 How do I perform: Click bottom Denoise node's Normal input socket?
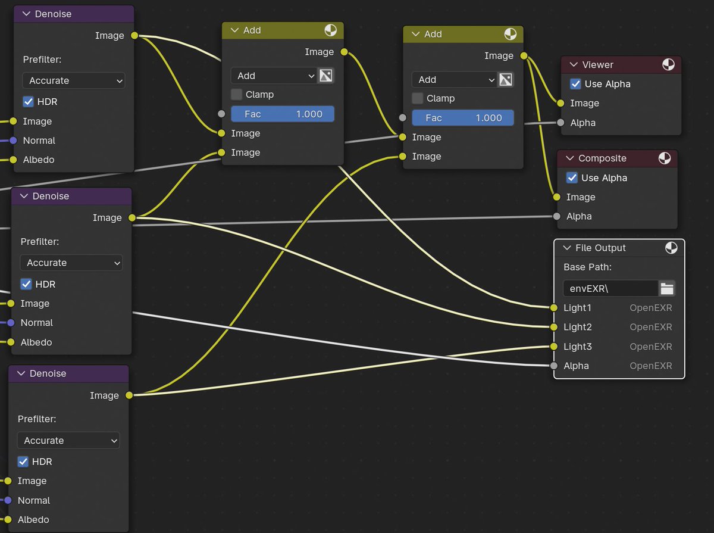coord(8,500)
